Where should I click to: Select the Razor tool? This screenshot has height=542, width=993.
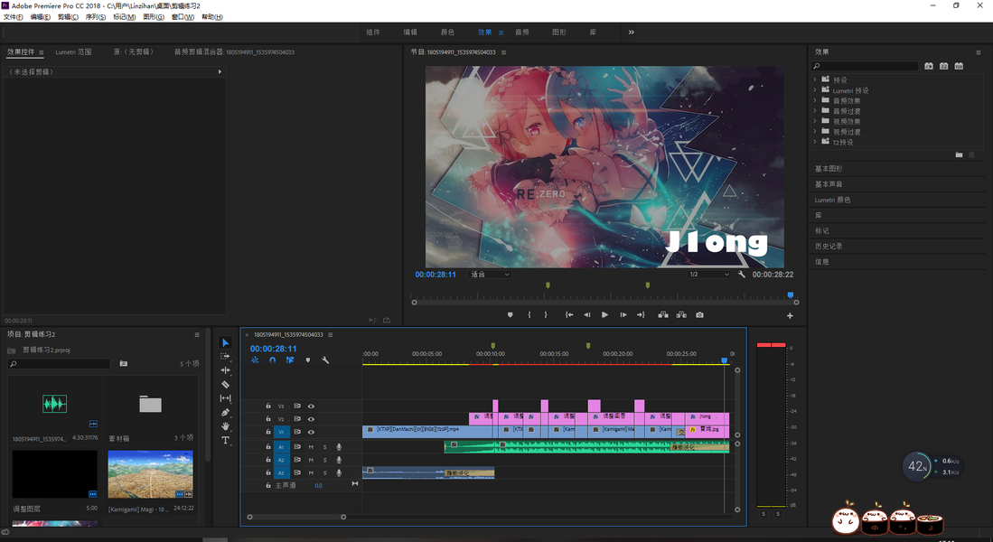(226, 384)
